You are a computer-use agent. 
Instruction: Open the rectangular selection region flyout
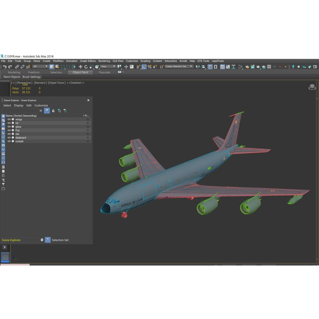(63, 66)
